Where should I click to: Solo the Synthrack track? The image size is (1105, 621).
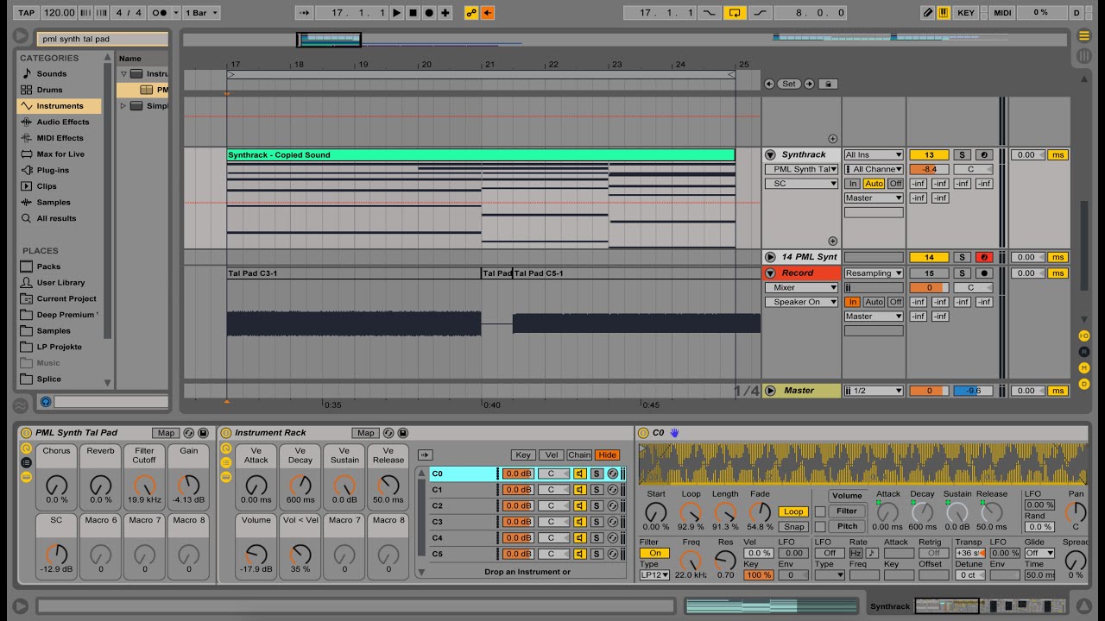click(x=963, y=155)
